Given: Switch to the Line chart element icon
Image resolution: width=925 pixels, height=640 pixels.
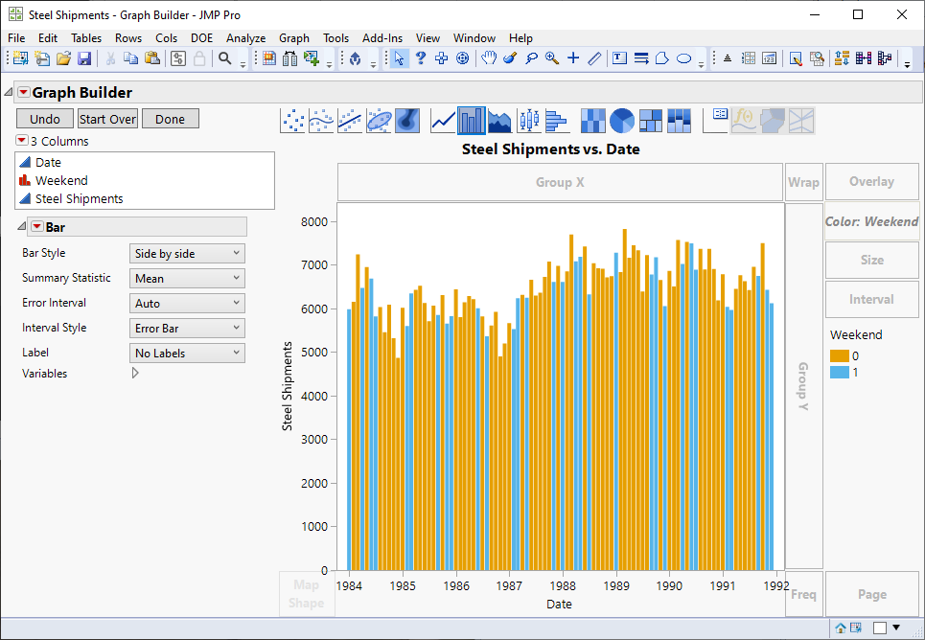Looking at the screenshot, I should point(442,120).
